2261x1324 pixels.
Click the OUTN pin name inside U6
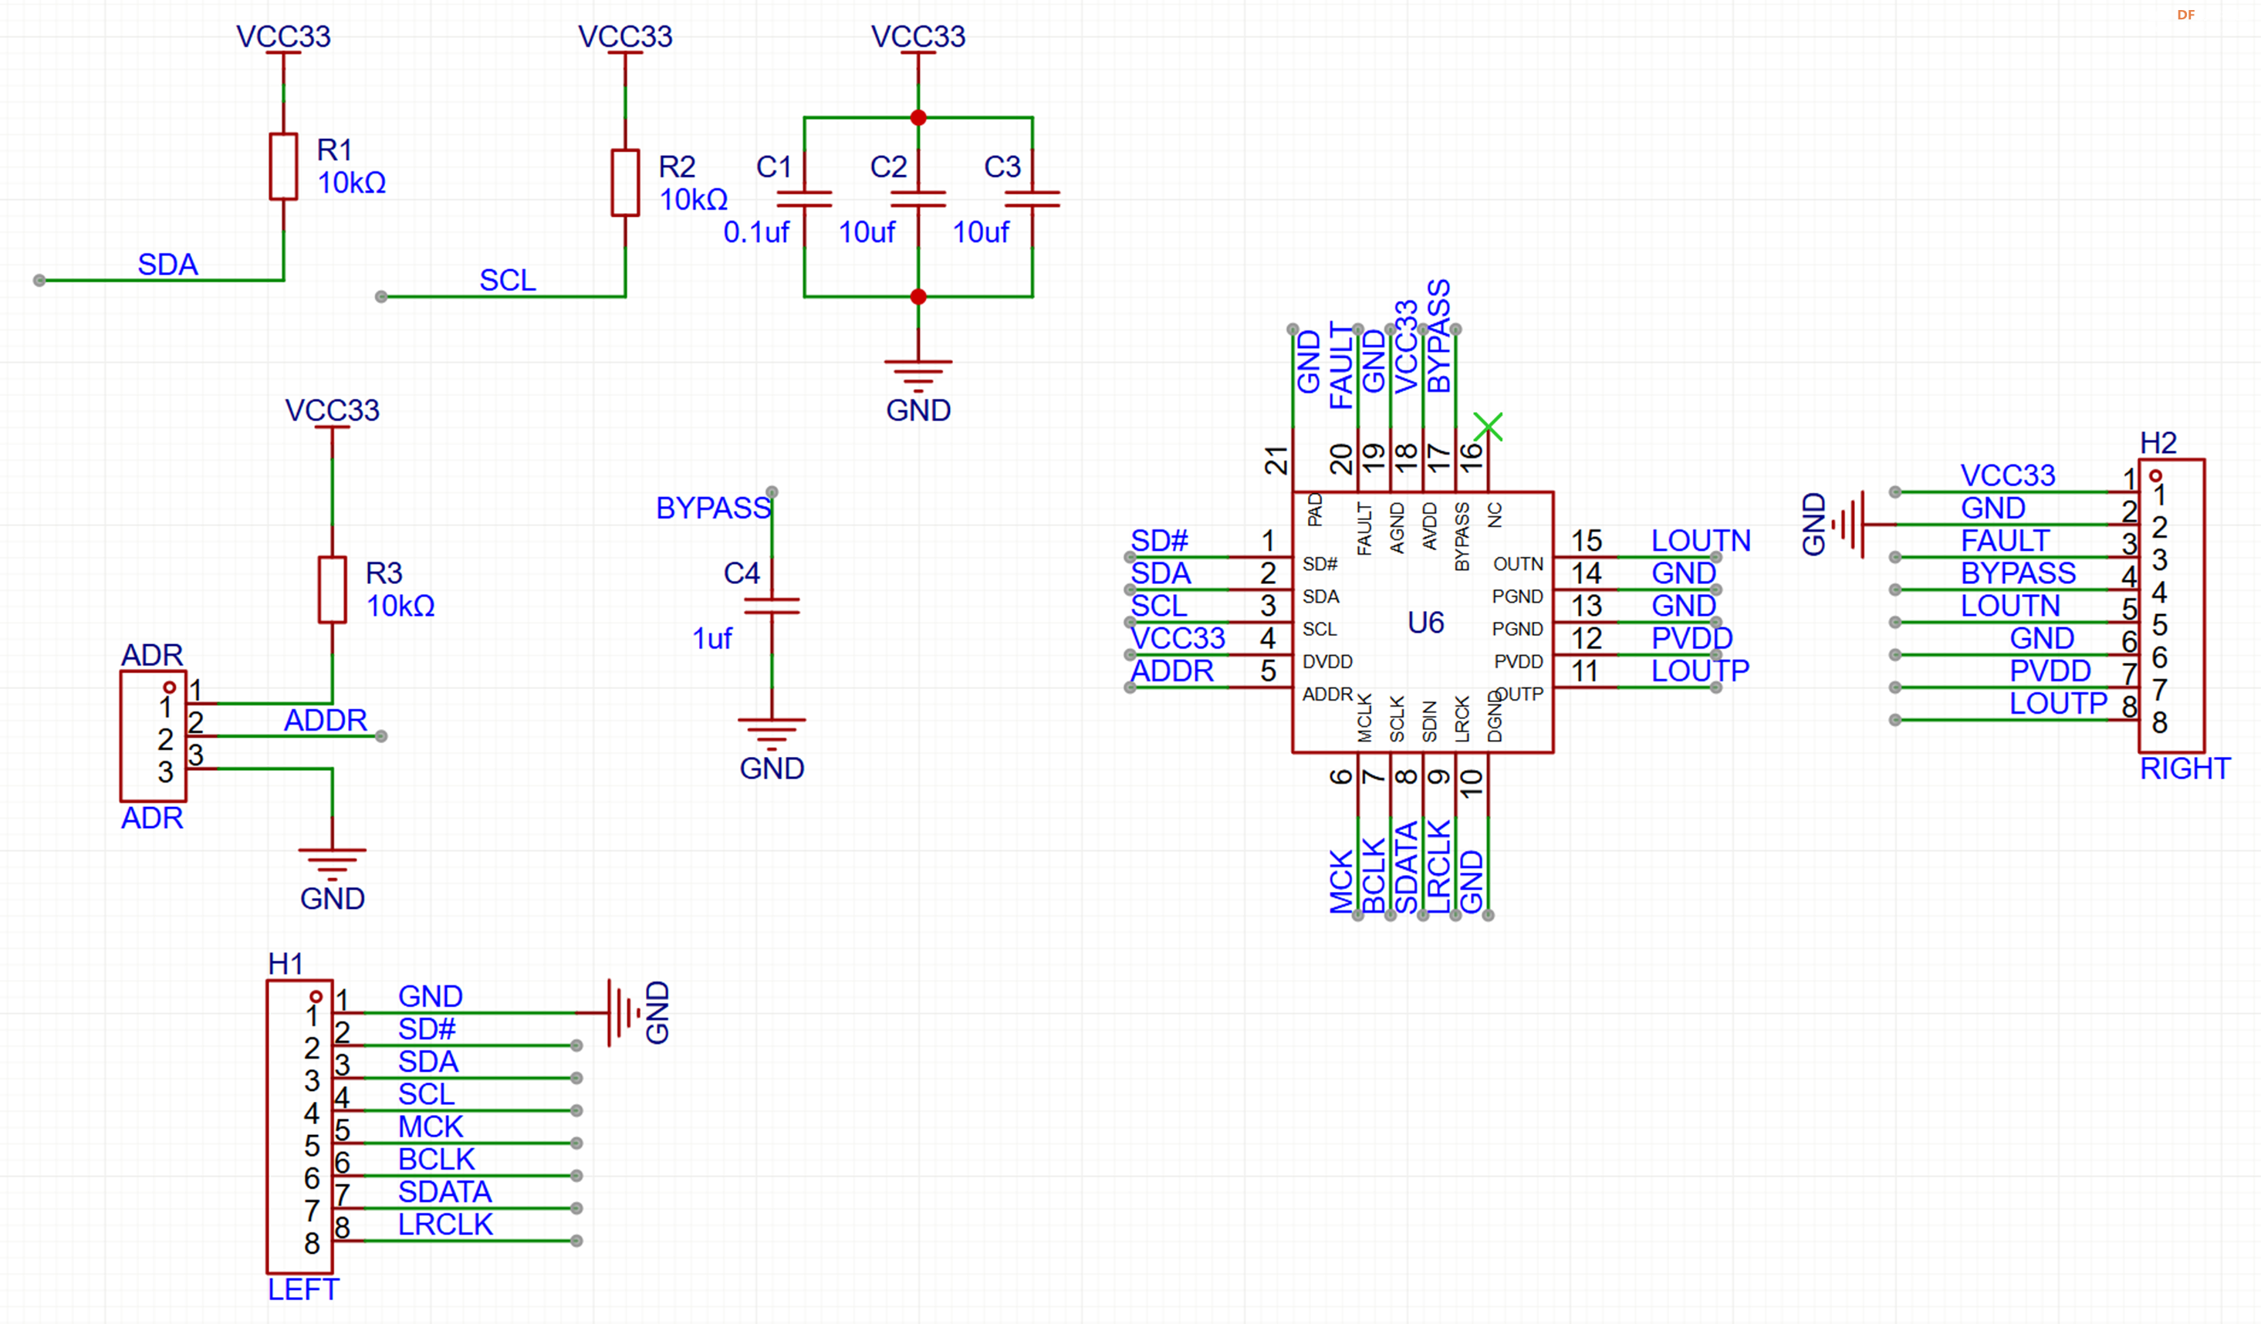pyautogui.click(x=1518, y=564)
